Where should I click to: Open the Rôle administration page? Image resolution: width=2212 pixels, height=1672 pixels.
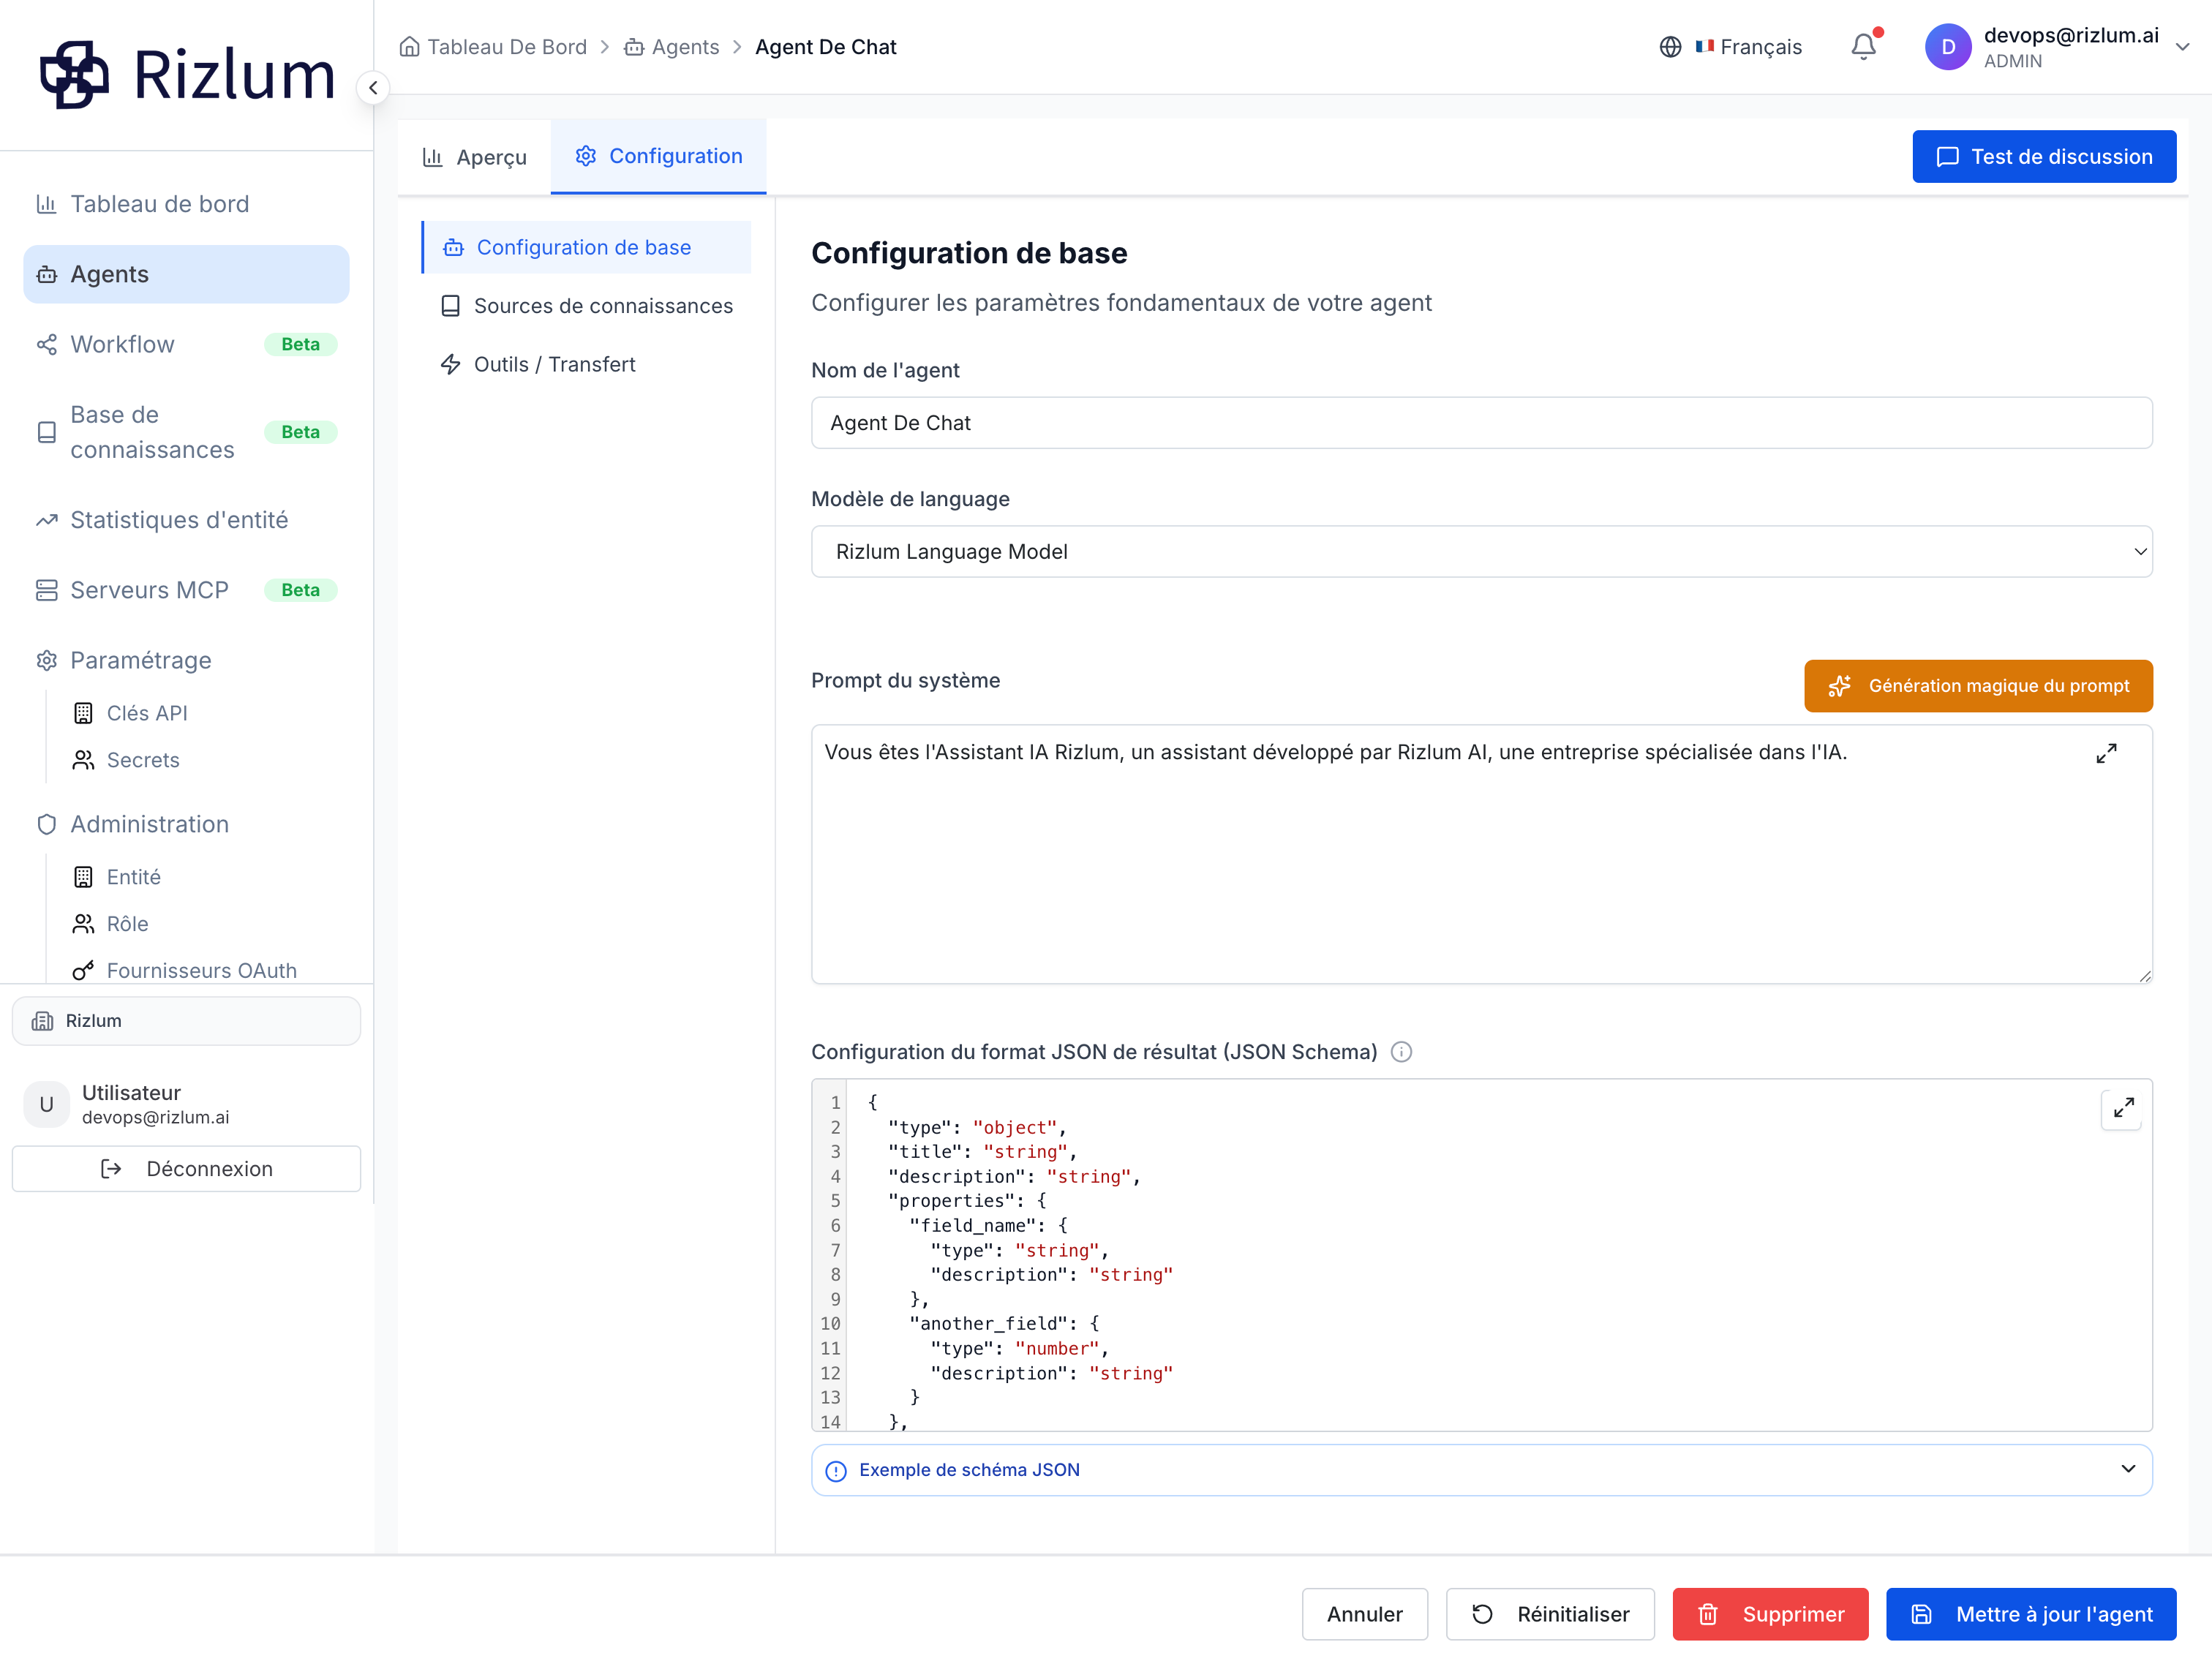pyautogui.click(x=127, y=925)
